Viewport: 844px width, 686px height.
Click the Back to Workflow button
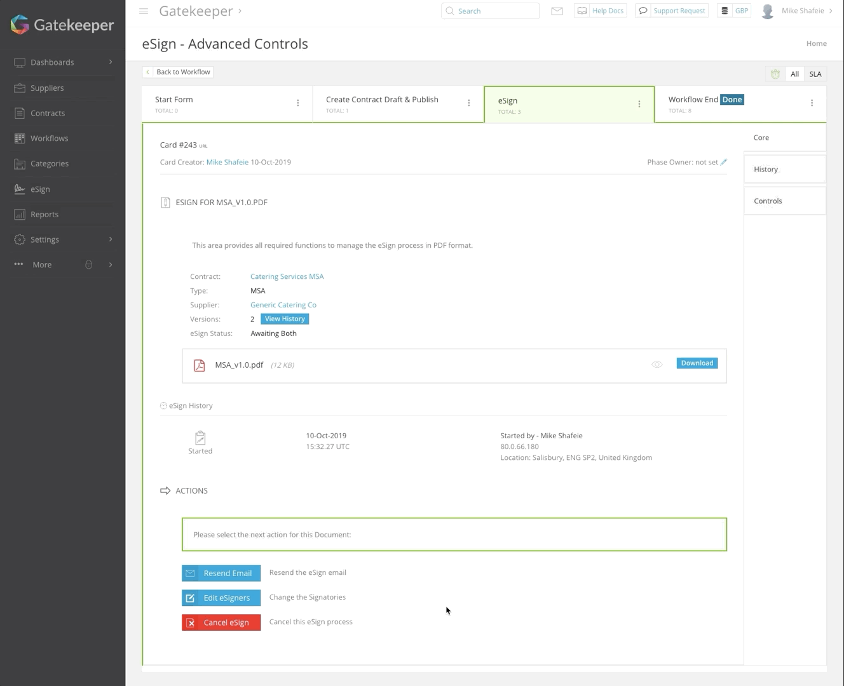178,72
